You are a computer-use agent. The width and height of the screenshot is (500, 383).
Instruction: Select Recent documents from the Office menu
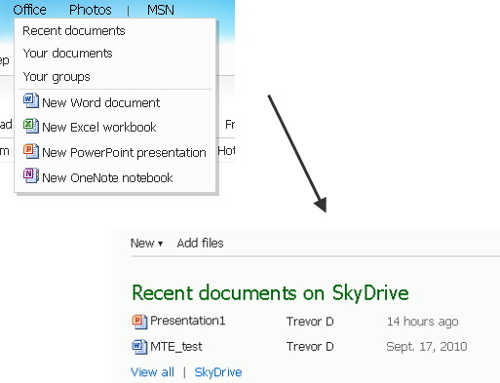coord(74,31)
